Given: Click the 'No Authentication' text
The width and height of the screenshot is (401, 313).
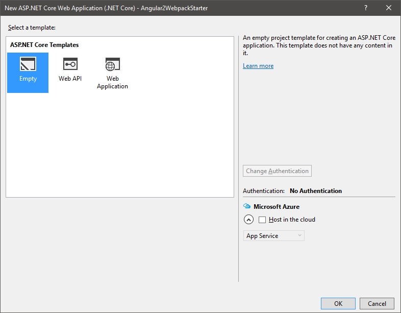Looking at the screenshot, I should pyautogui.click(x=316, y=191).
